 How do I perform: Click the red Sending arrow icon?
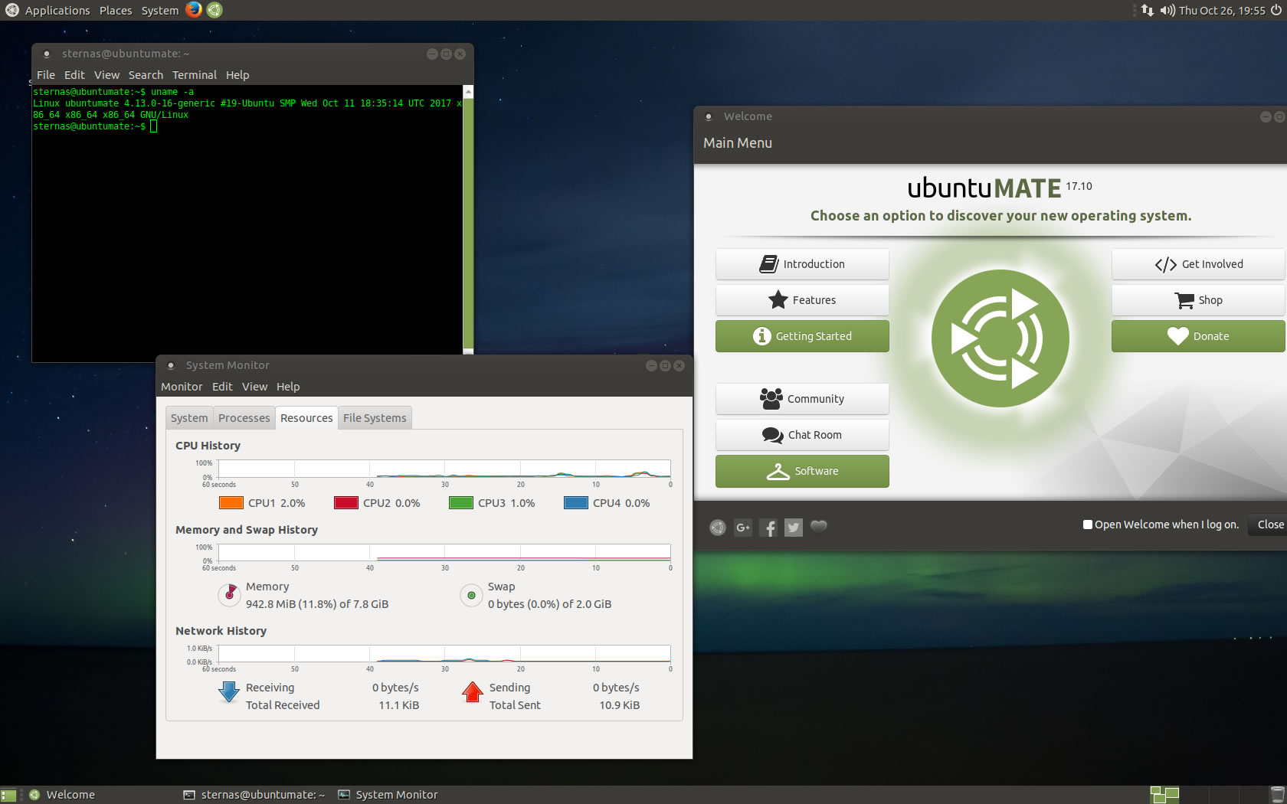pos(473,691)
